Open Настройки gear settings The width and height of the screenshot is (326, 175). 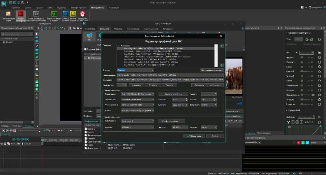[x=315, y=7]
